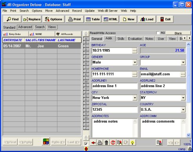
Task: Click the Exit toolbar button
Action: point(165,19)
